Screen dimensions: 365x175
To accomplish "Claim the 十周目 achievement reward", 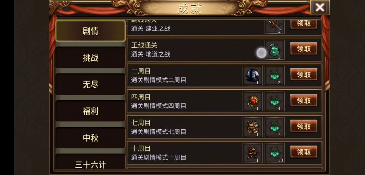I will [x=304, y=152].
